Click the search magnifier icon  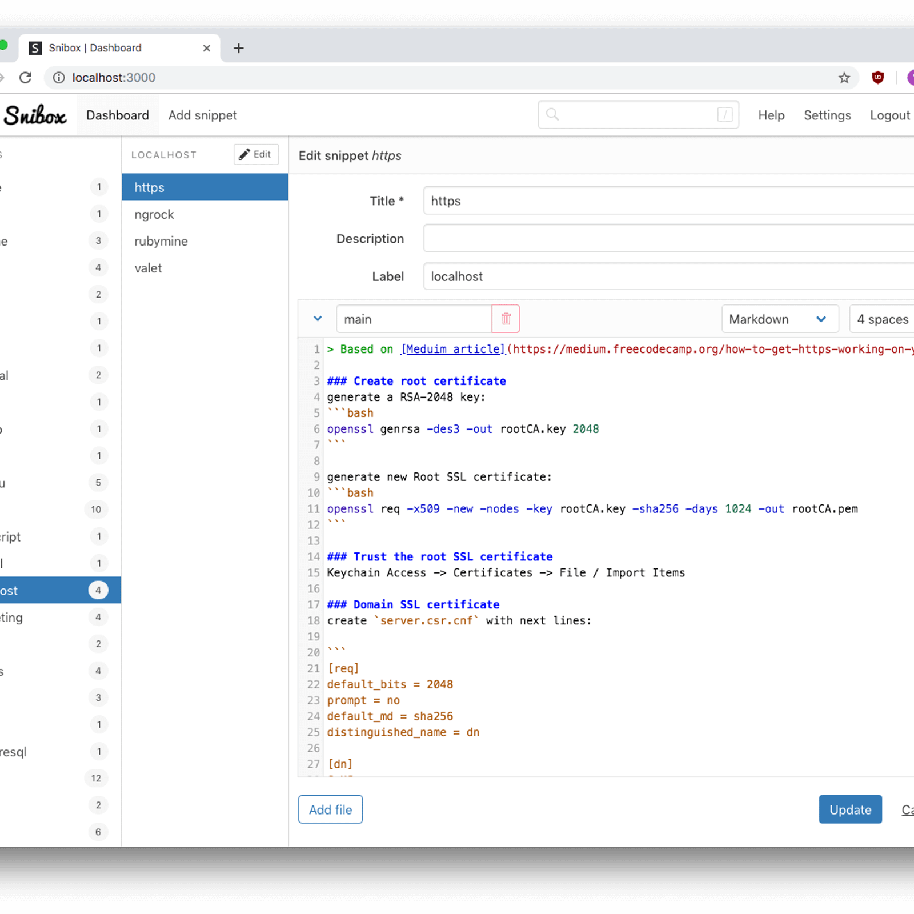click(x=552, y=114)
